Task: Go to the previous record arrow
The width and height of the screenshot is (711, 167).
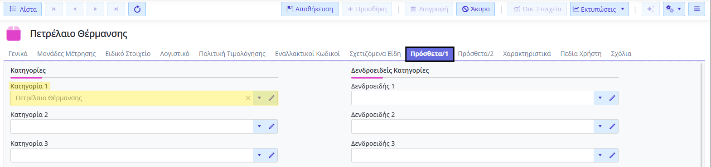Action: tap(75, 9)
